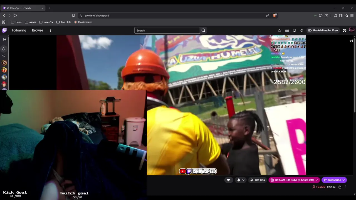Click Go Ad-Free for Free

pyautogui.click(x=323, y=30)
